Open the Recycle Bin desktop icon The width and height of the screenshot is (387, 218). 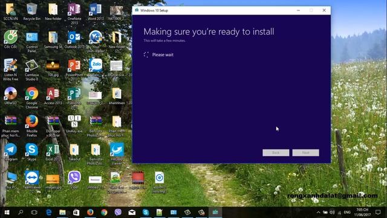click(31, 12)
